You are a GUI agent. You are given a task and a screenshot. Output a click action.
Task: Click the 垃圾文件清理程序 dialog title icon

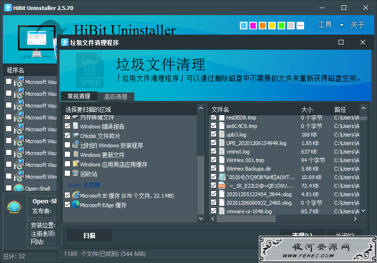click(x=65, y=42)
